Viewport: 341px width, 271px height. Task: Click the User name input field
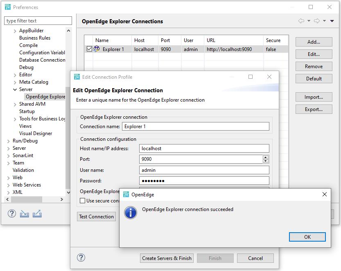click(204, 170)
